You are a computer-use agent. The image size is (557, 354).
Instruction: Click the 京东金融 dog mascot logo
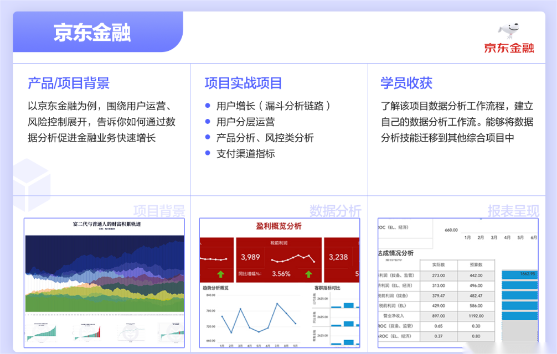coord(509,31)
